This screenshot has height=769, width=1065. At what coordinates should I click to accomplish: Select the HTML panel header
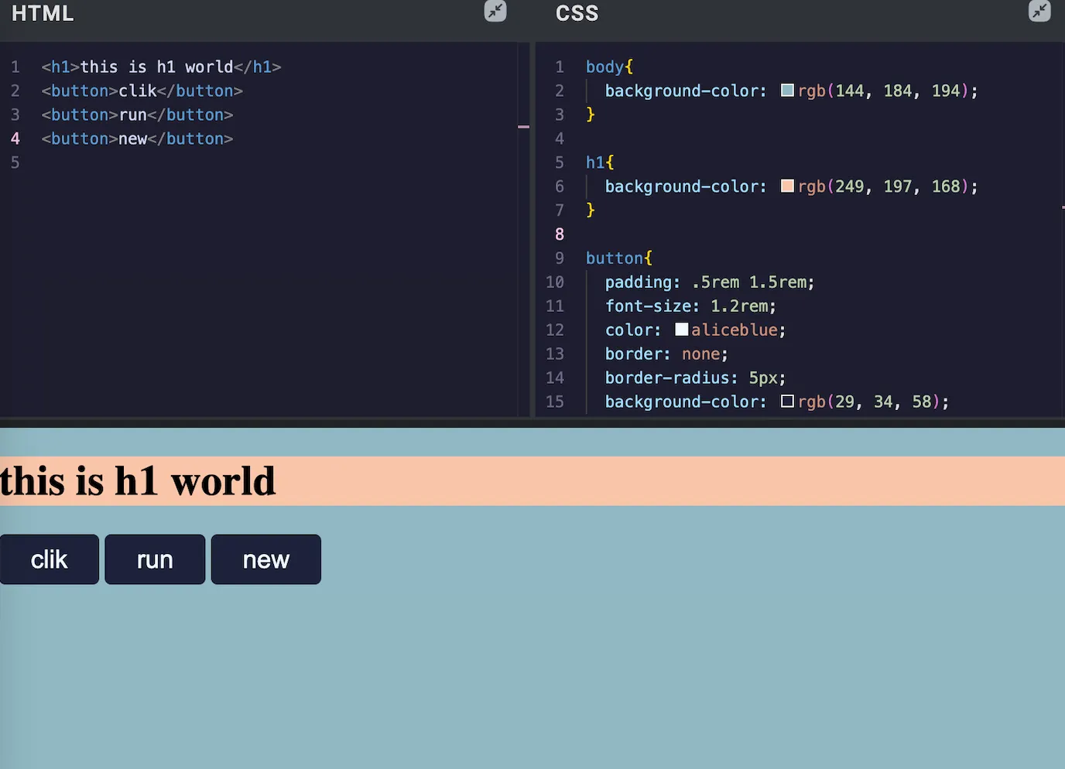point(42,13)
